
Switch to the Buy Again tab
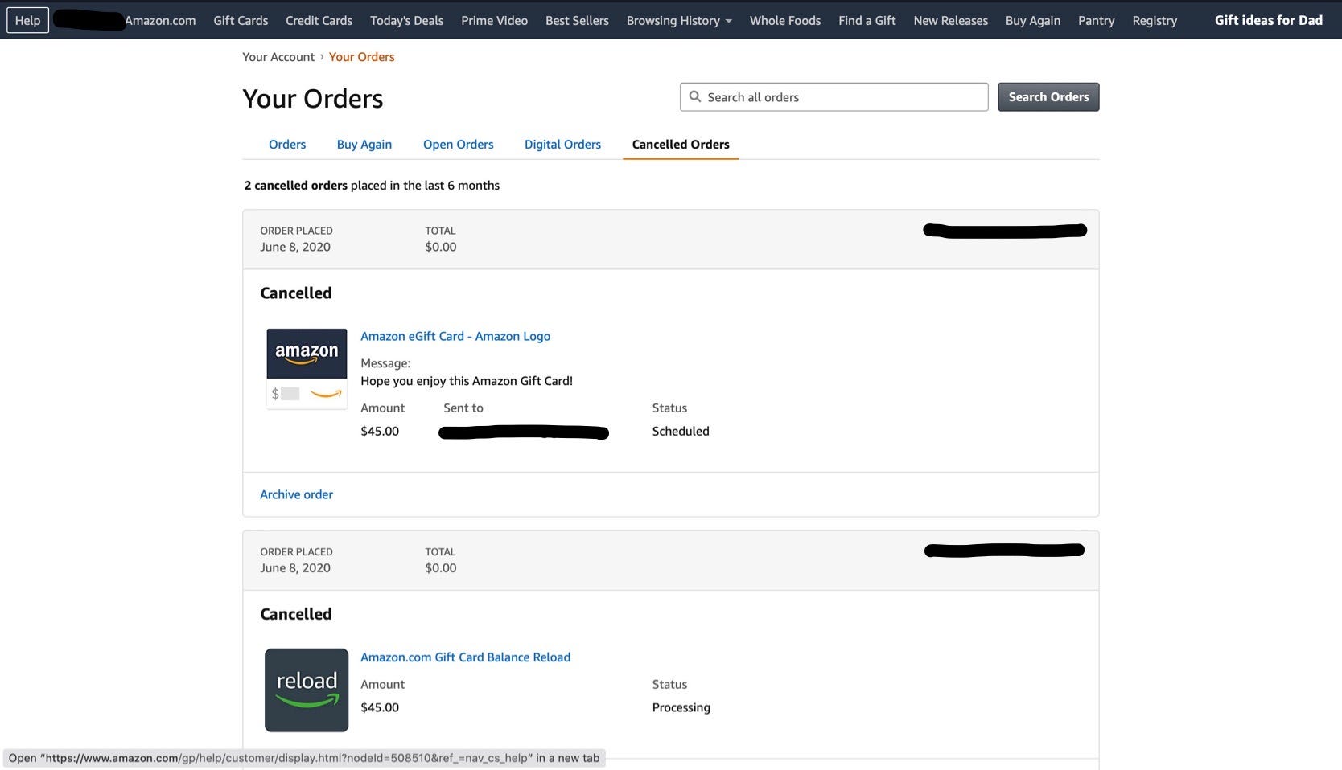click(x=364, y=144)
